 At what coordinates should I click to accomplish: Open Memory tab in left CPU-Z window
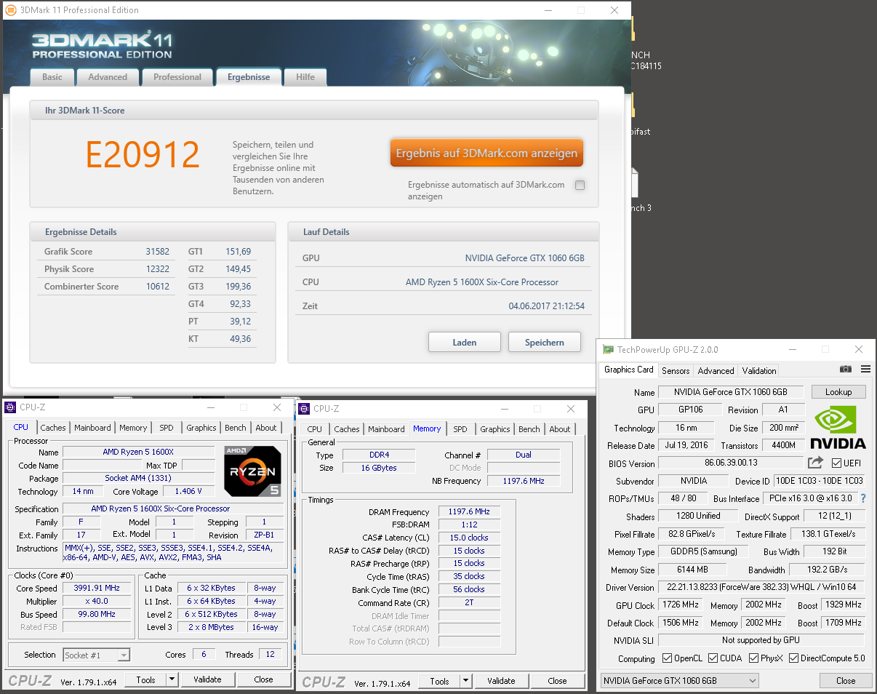click(x=133, y=428)
